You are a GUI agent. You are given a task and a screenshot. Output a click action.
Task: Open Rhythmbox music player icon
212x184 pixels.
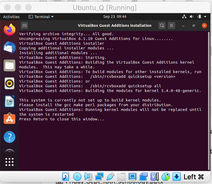pyautogui.click(x=9, y=83)
